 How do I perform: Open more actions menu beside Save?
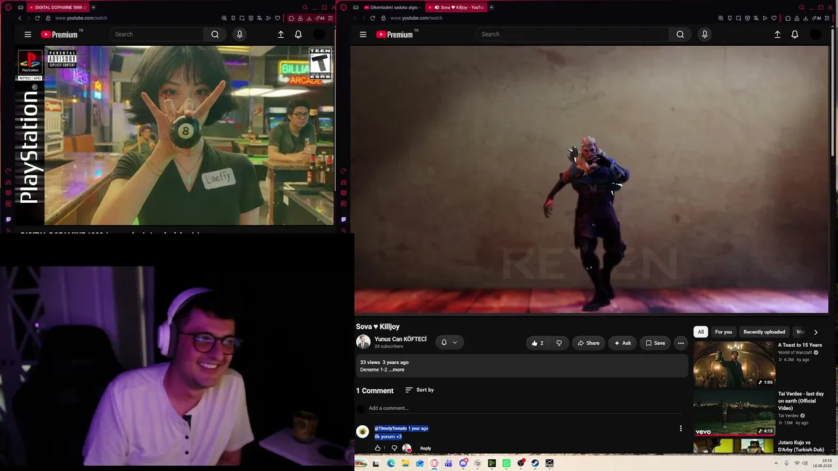click(x=681, y=343)
